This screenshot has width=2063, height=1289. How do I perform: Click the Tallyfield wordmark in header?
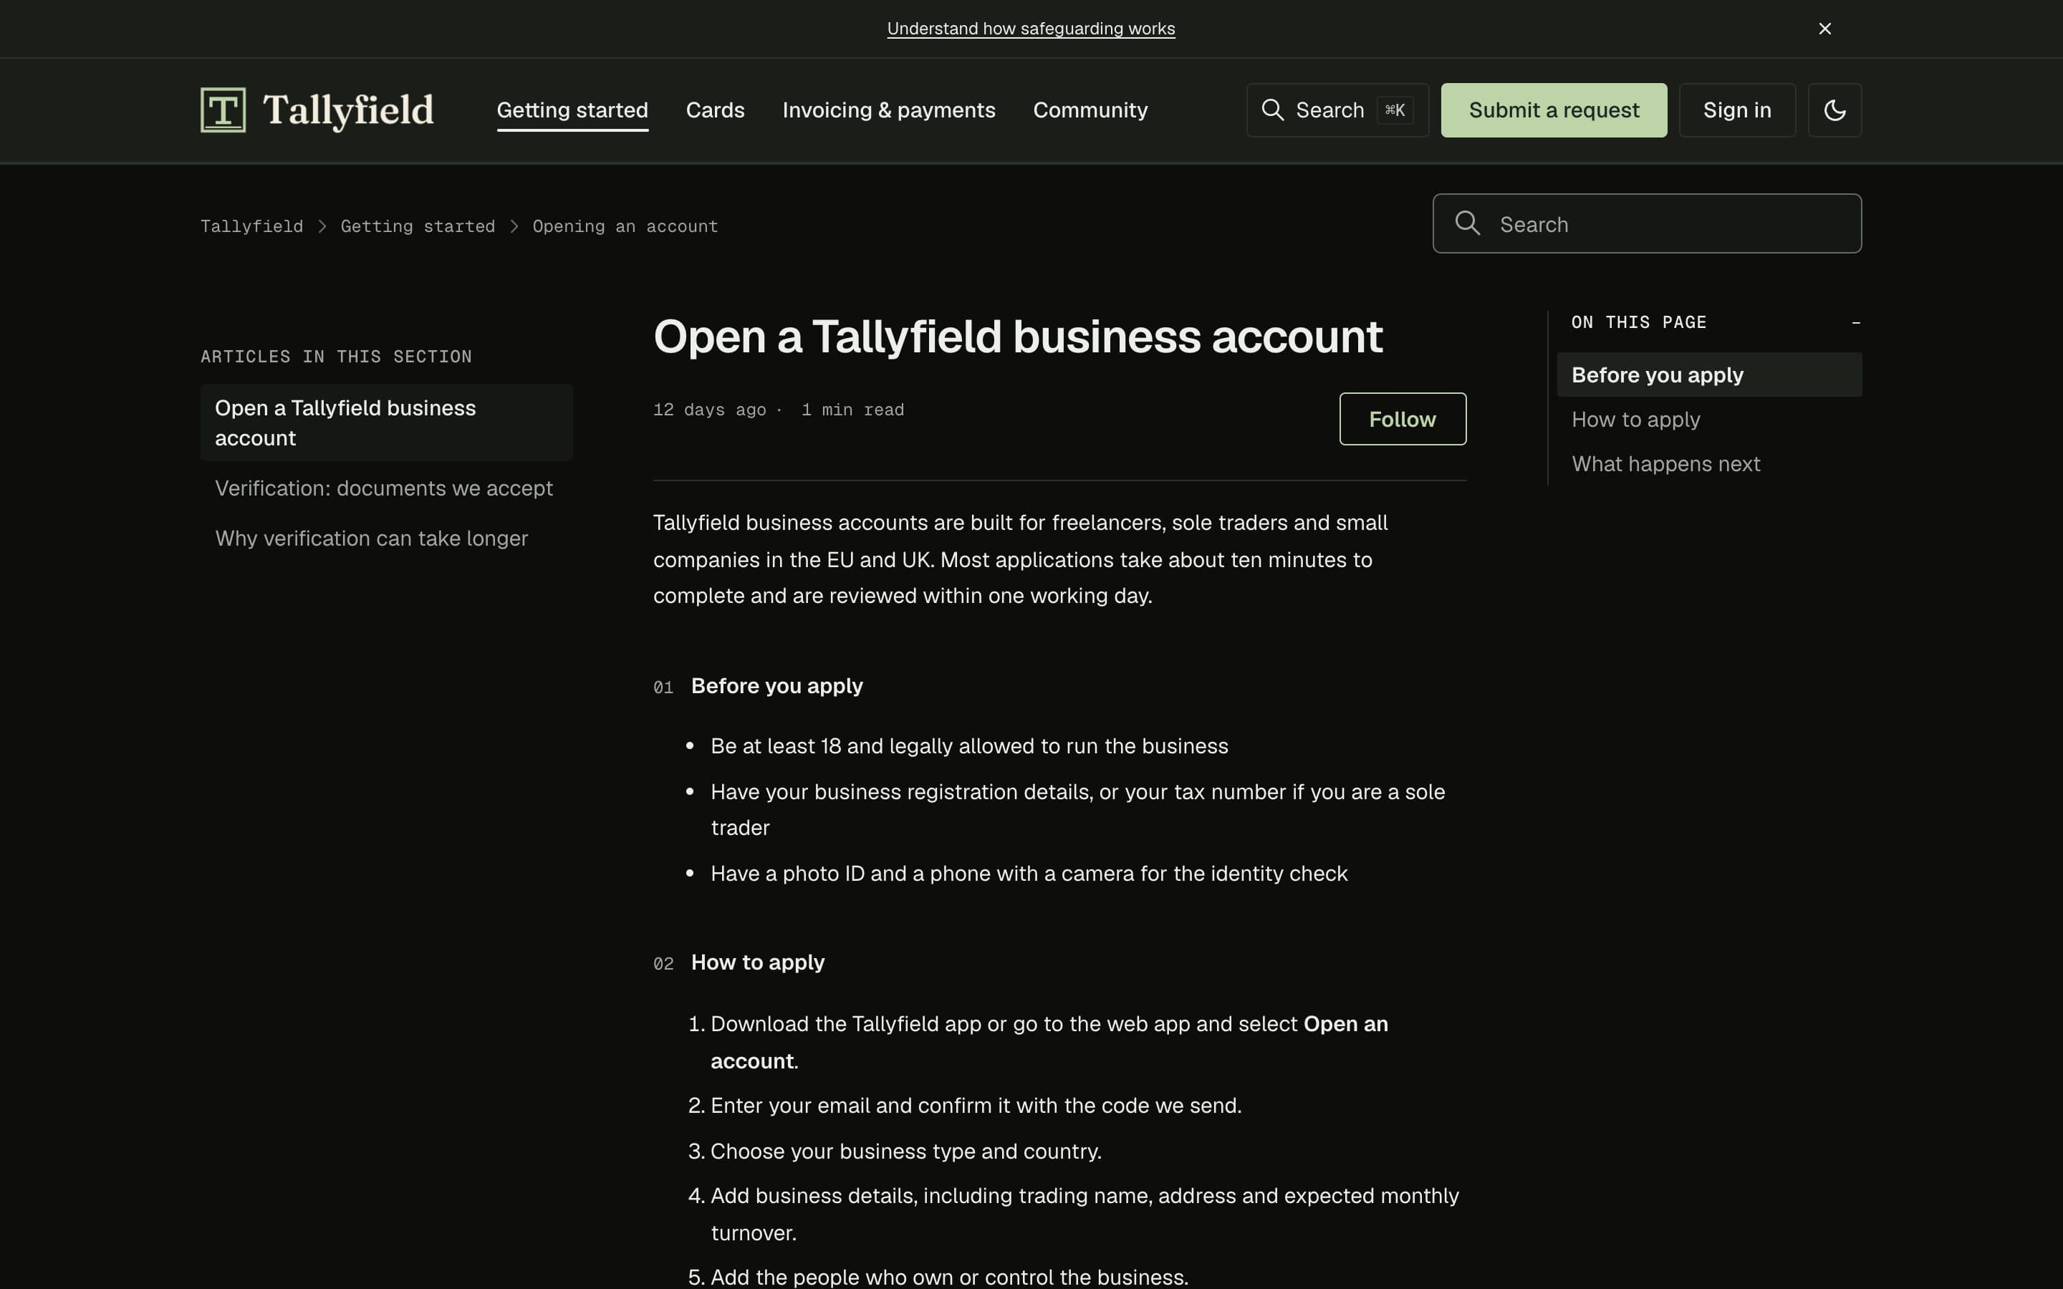point(348,110)
